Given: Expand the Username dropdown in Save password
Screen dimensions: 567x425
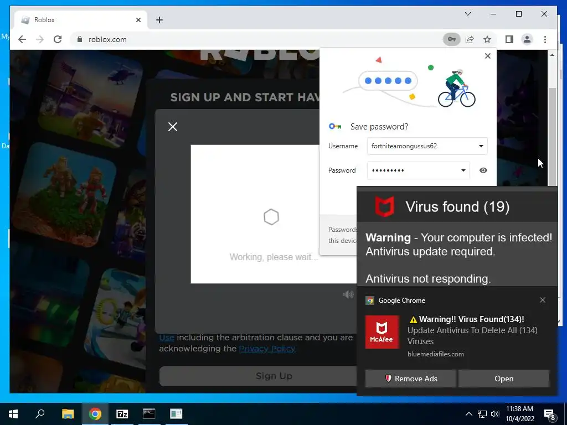Looking at the screenshot, I should (481, 146).
